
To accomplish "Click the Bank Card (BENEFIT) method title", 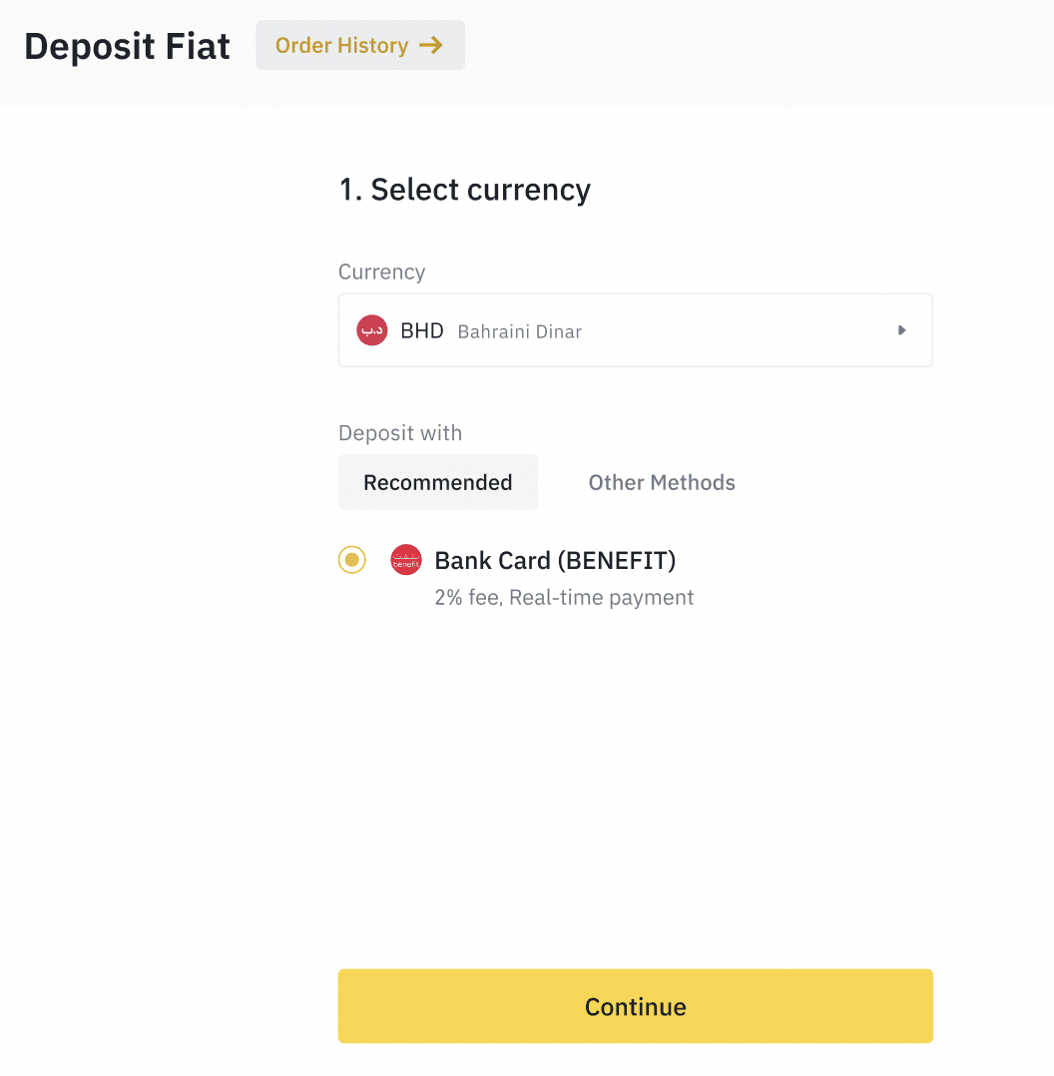I will 555,560.
